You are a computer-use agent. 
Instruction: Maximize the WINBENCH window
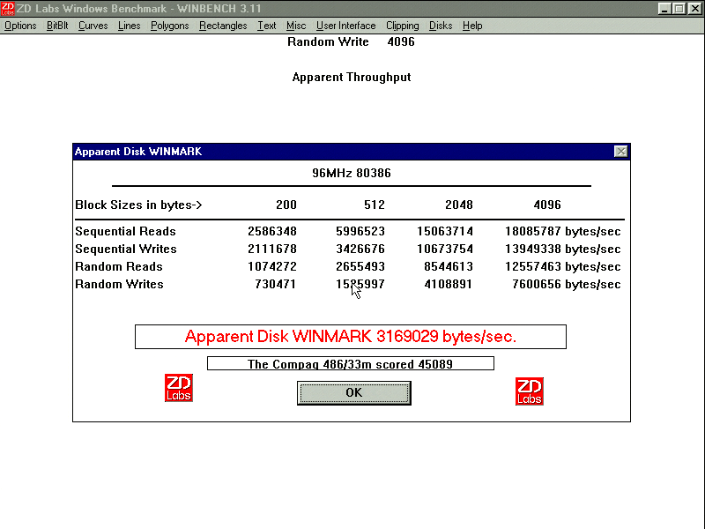pyautogui.click(x=679, y=8)
